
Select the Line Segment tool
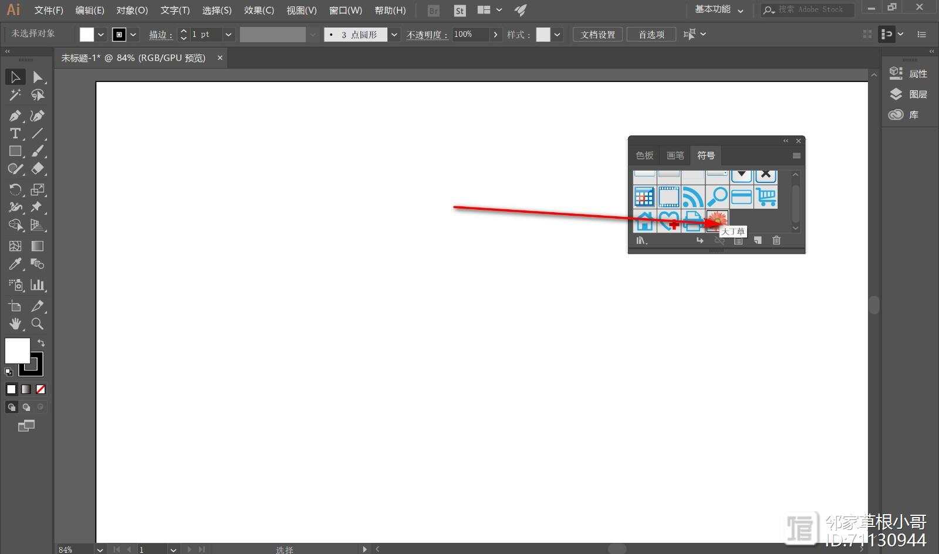click(x=38, y=133)
